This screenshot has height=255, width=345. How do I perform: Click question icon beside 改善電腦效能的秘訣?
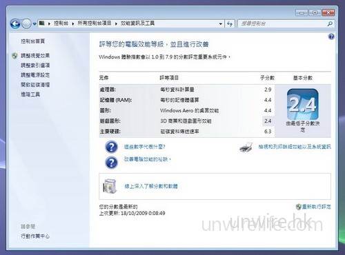[x=111, y=163]
